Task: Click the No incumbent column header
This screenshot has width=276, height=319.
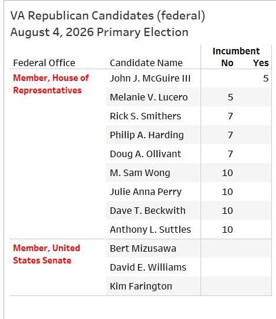Action: [x=227, y=63]
